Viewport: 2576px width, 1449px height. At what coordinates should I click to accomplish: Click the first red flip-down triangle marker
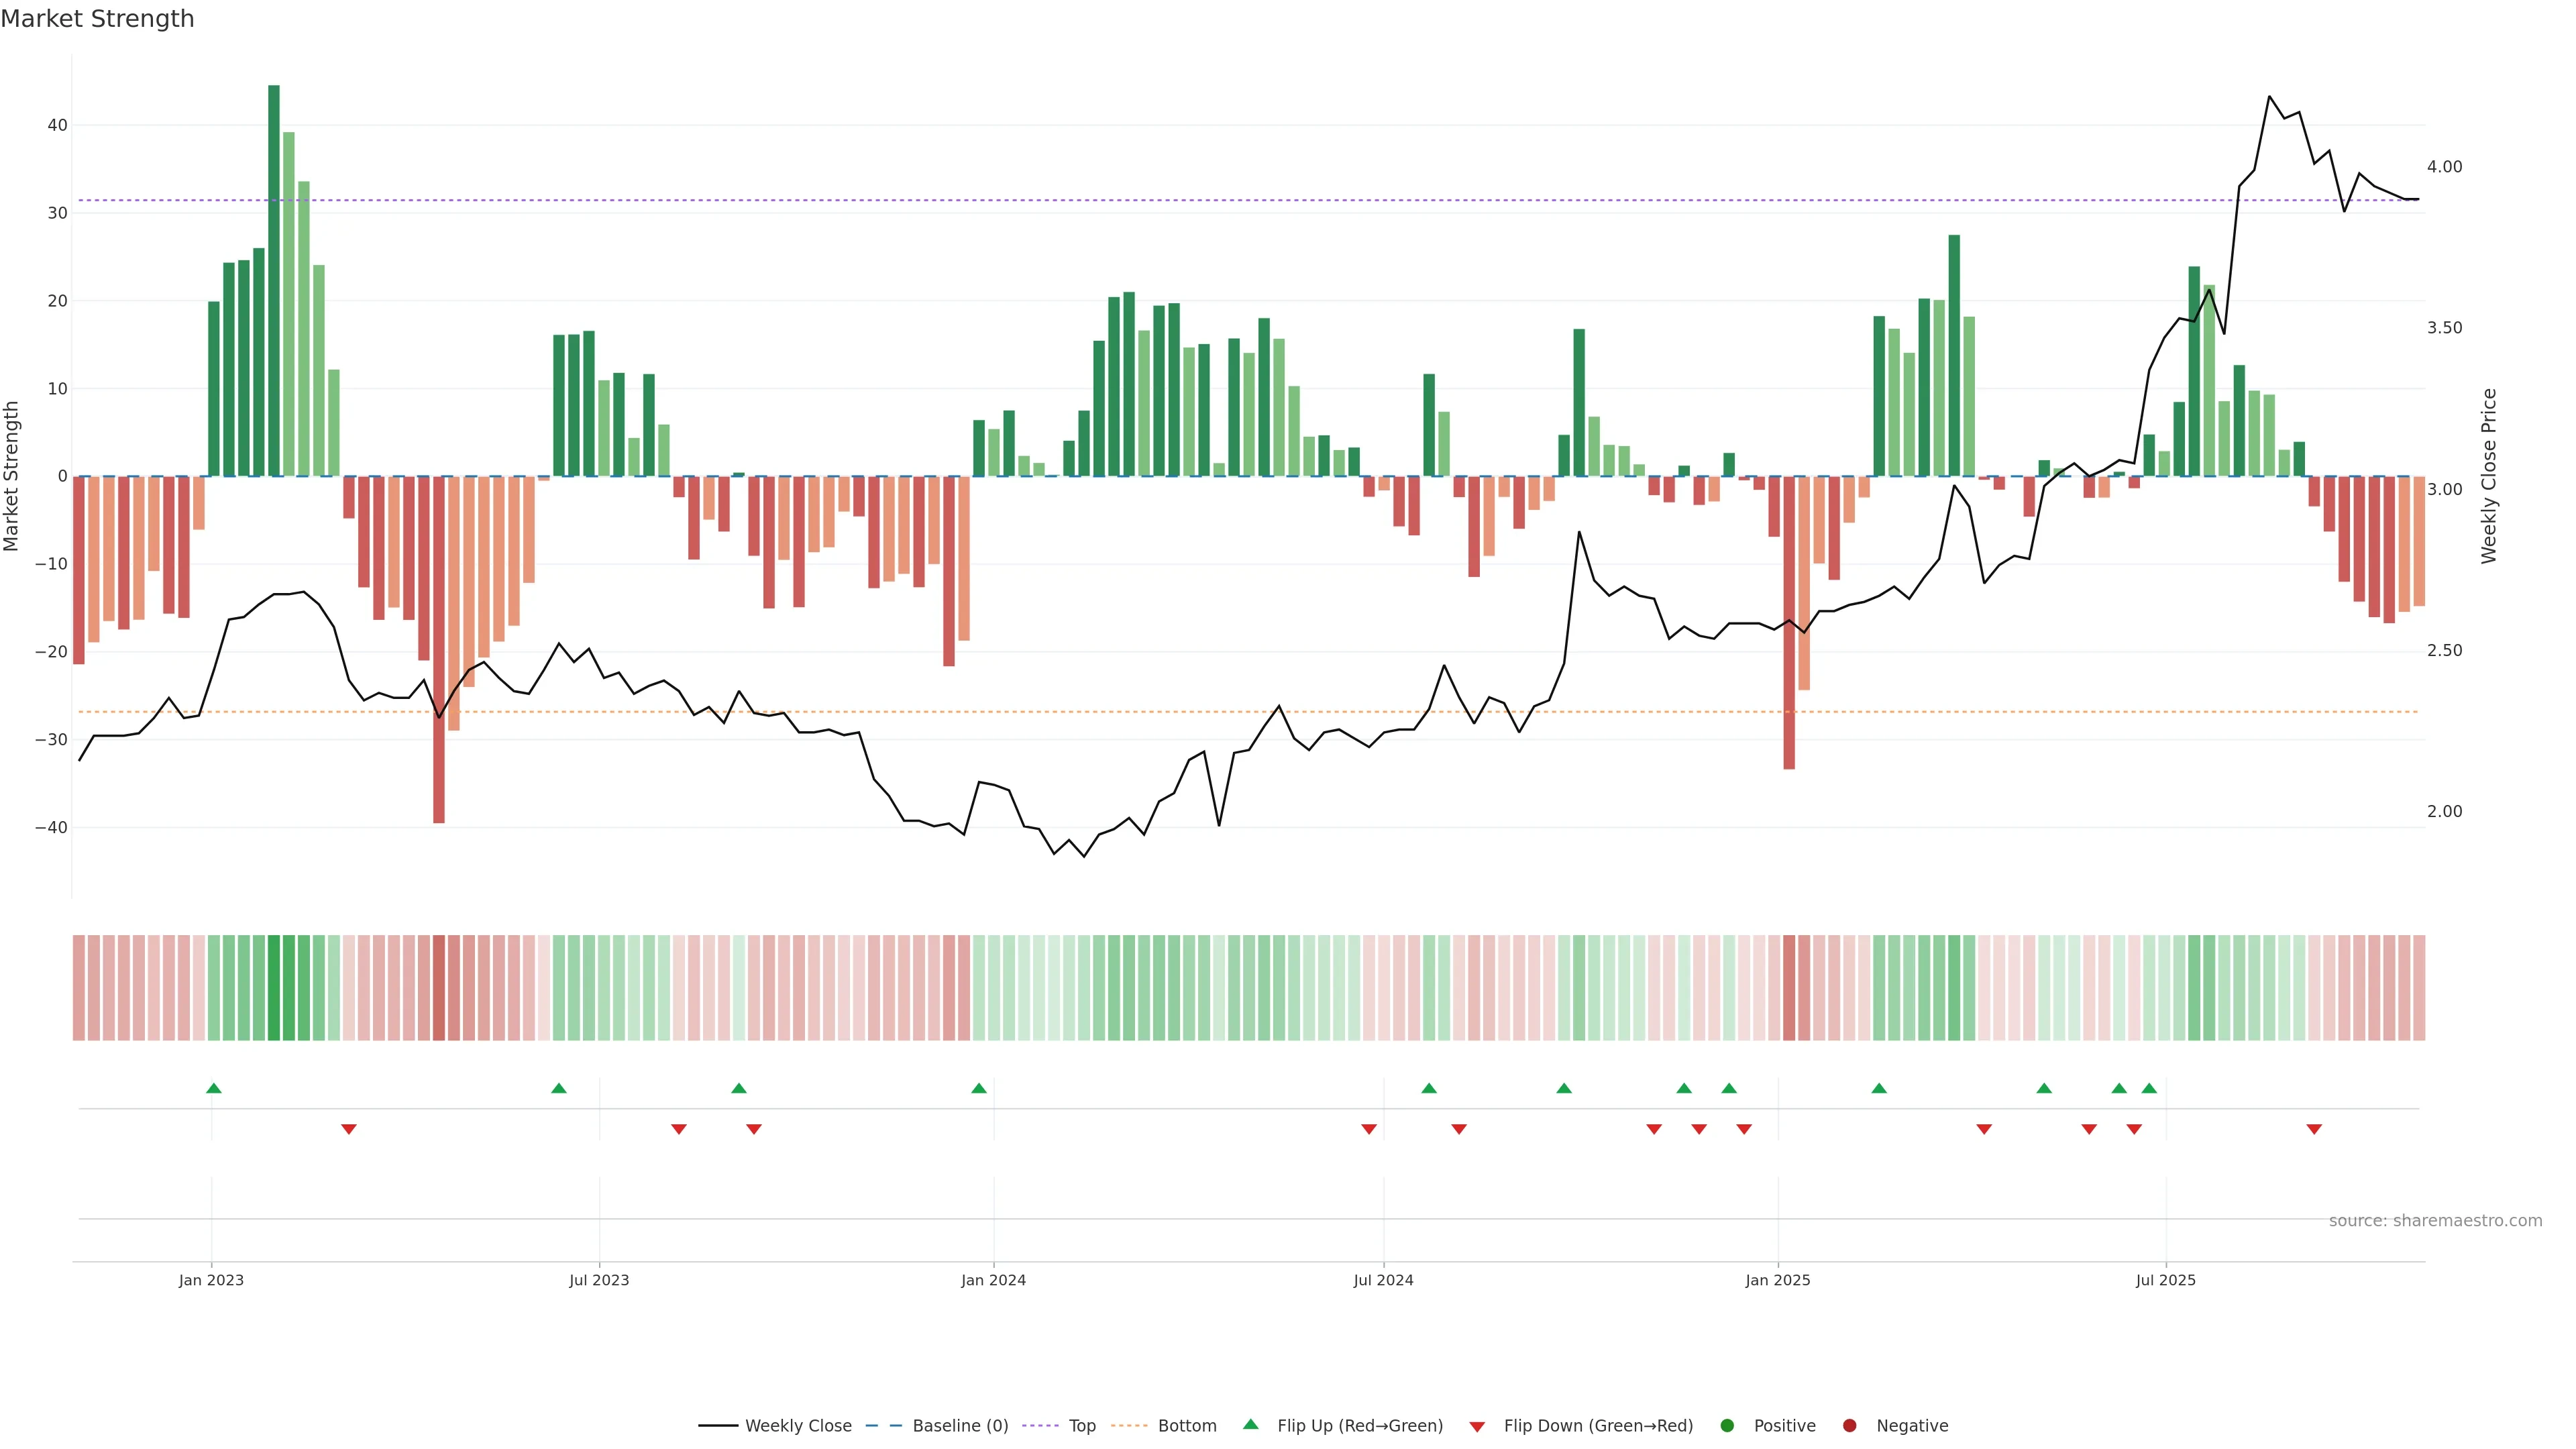349,1129
